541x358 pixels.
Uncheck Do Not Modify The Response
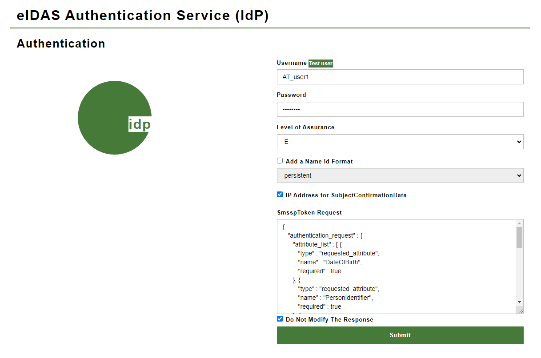(280, 319)
